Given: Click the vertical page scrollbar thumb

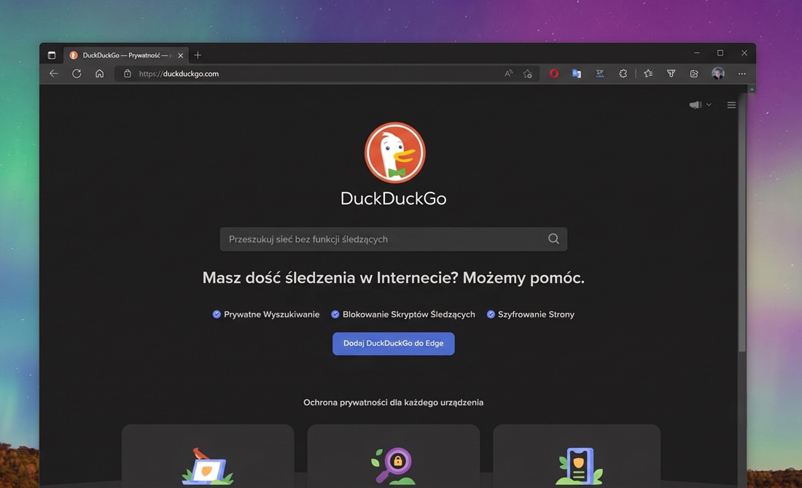Looking at the screenshot, I should (742, 223).
